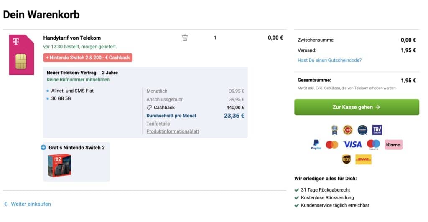
Task: Click the quantity value next to trash
Action: [x=215, y=38]
